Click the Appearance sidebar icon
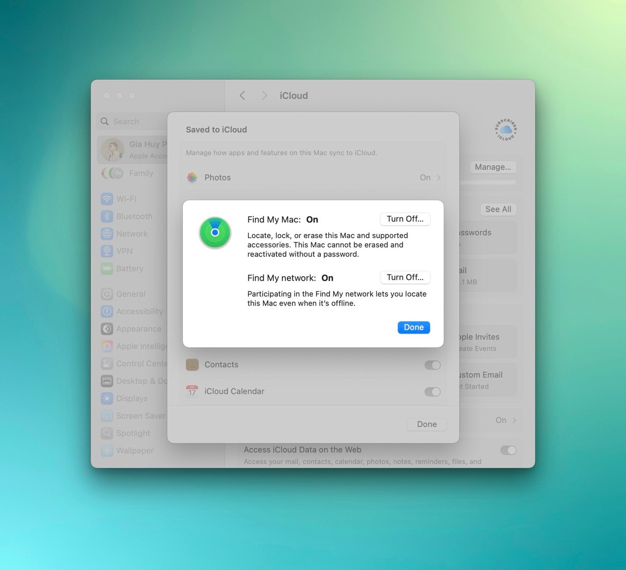626x570 pixels. click(x=107, y=329)
